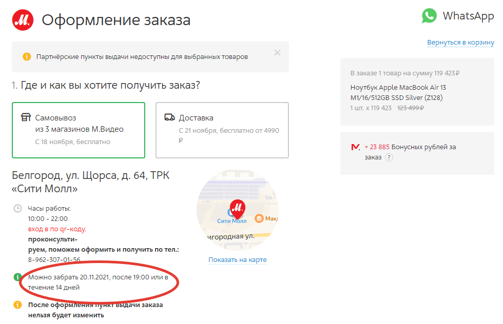Image resolution: width=503 pixels, height=324 pixels.
Task: Click the clock icon beside Часы работы
Action: [x=17, y=209]
